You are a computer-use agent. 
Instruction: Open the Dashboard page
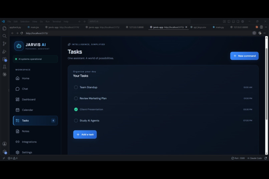click(35, 99)
